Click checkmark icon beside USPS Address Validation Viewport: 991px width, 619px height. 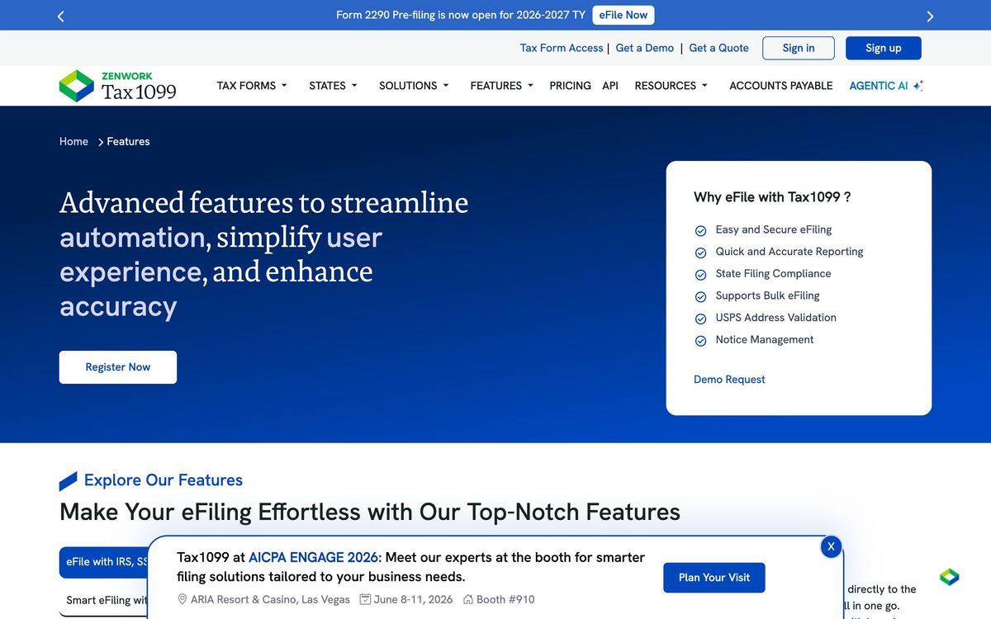point(700,319)
